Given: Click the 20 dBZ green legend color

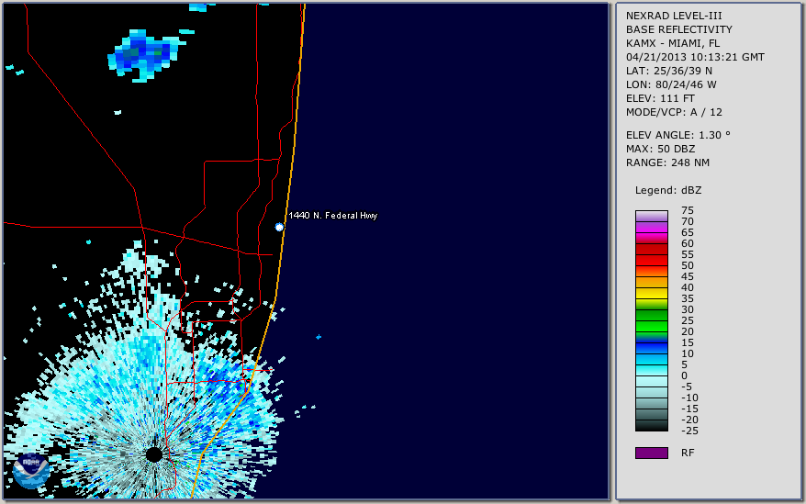Looking at the screenshot, I should click(651, 327).
